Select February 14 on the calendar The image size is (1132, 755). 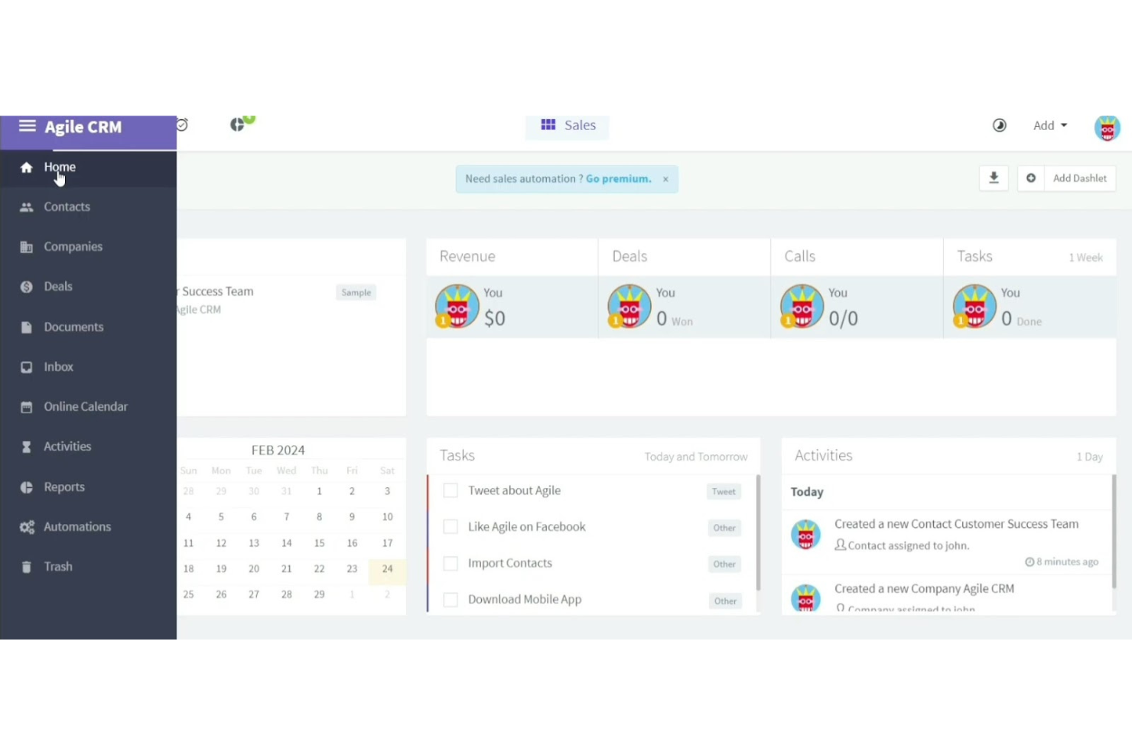[x=287, y=543]
